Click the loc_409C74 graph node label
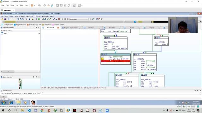This screenshot has height=113, width=202. pos(139,59)
